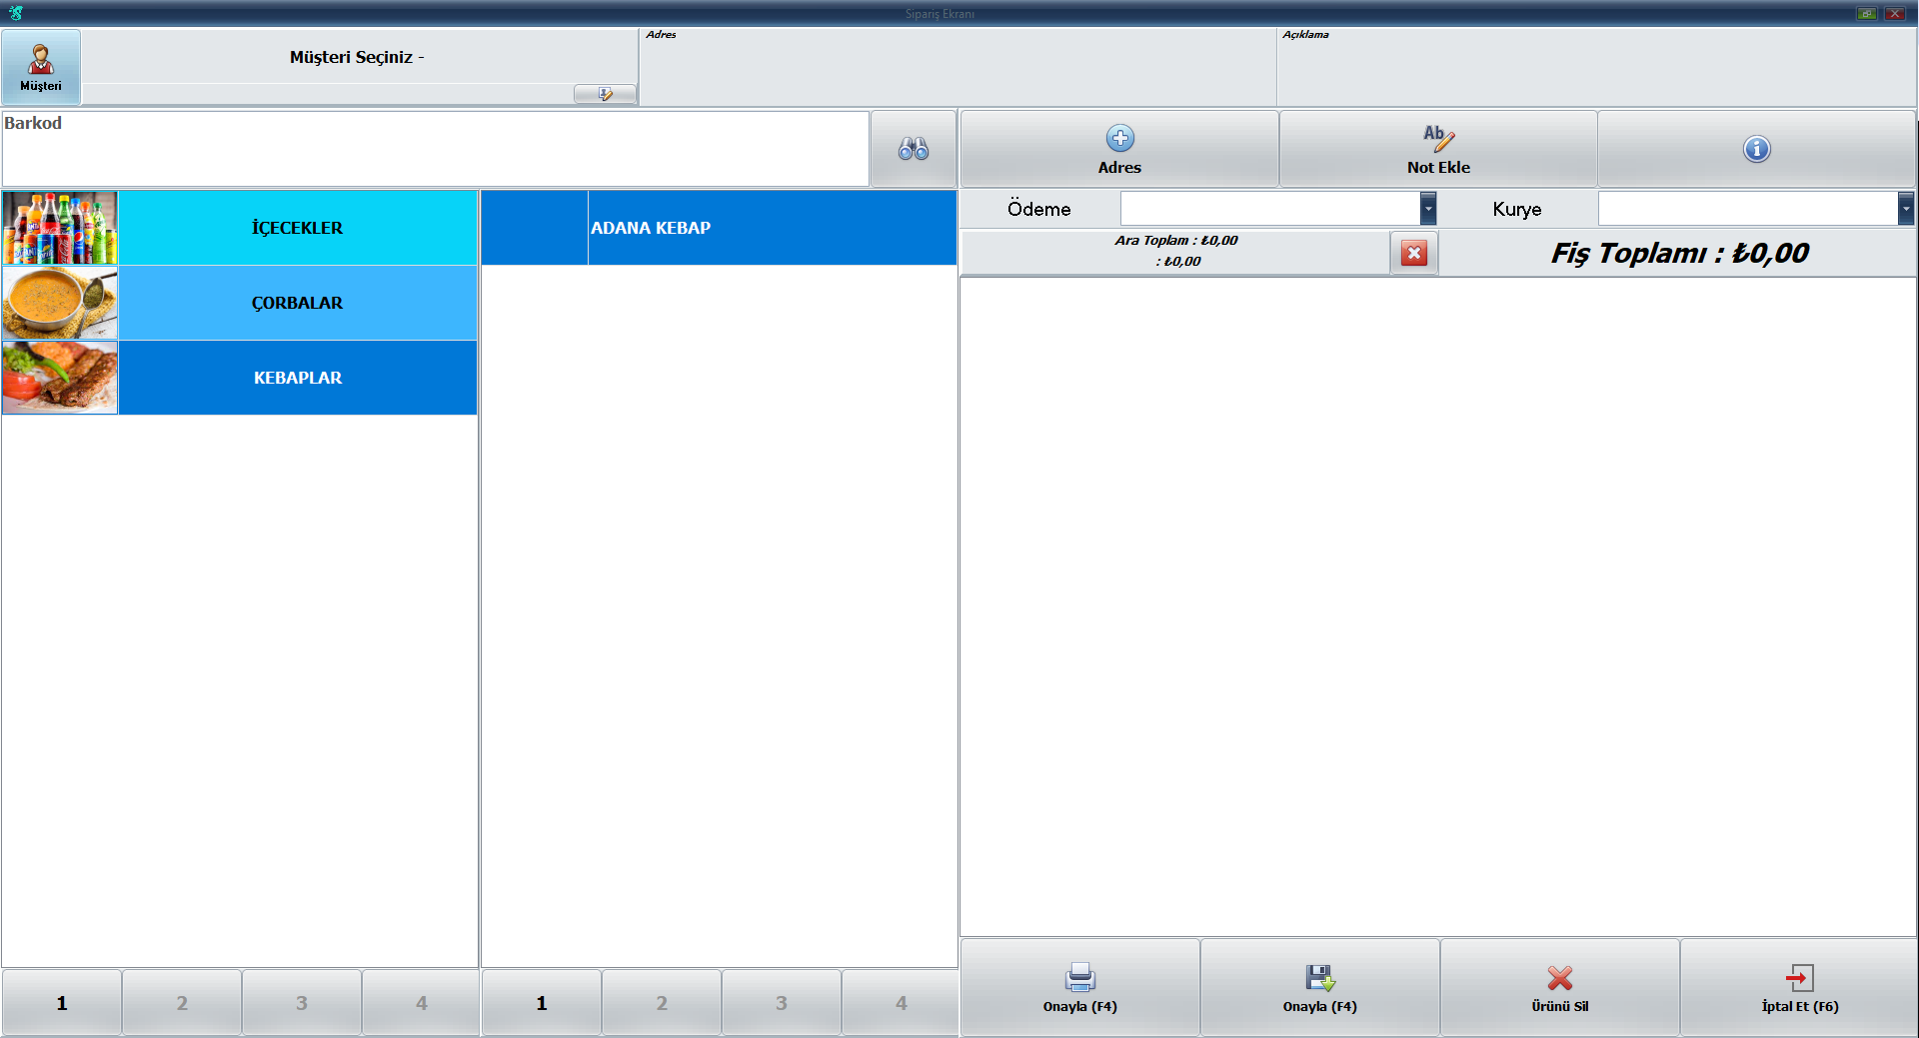Open the Müşteri customer selection button
This screenshot has height=1038, width=1919.
click(41, 67)
